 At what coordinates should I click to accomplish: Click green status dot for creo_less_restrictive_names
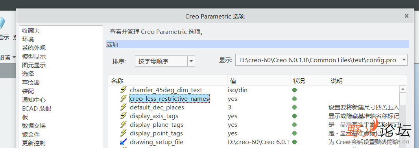294,99
